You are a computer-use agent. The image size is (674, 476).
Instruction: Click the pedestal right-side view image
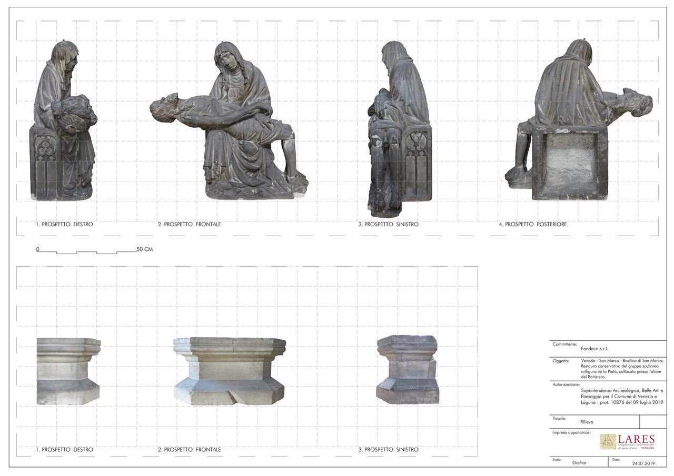pos(68,371)
